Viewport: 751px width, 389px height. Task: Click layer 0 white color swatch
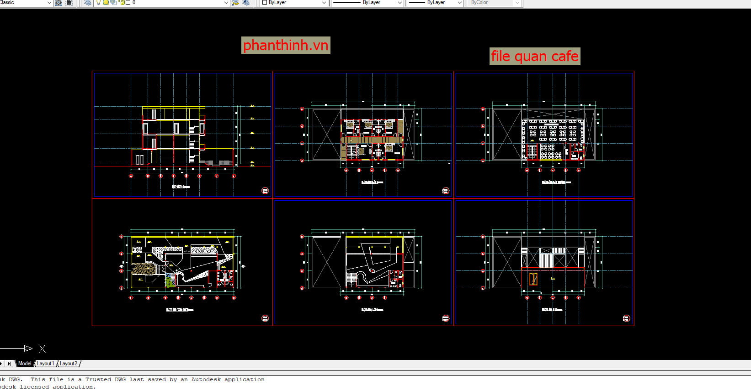point(128,2)
